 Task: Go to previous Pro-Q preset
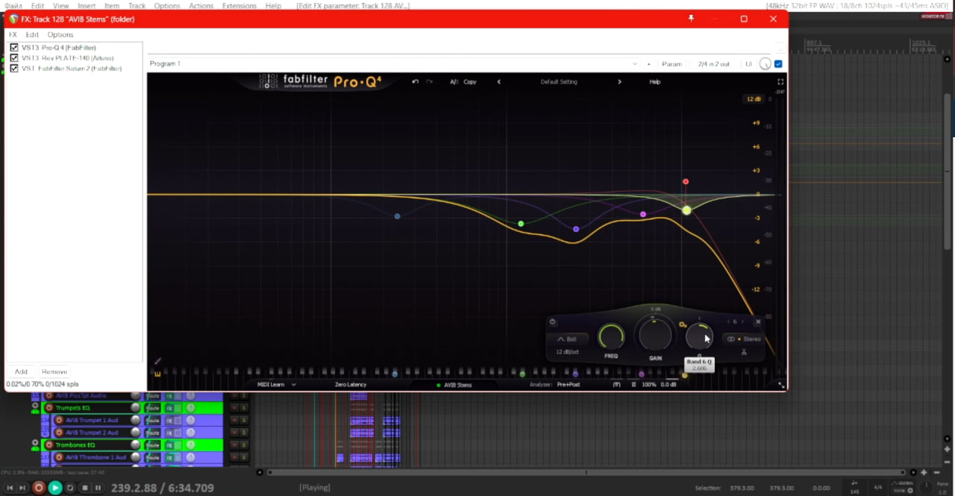tap(499, 81)
